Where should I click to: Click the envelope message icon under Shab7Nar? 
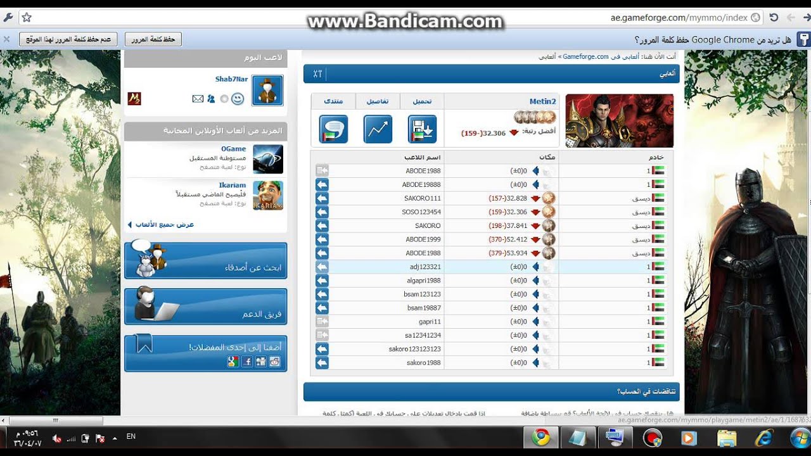click(198, 99)
